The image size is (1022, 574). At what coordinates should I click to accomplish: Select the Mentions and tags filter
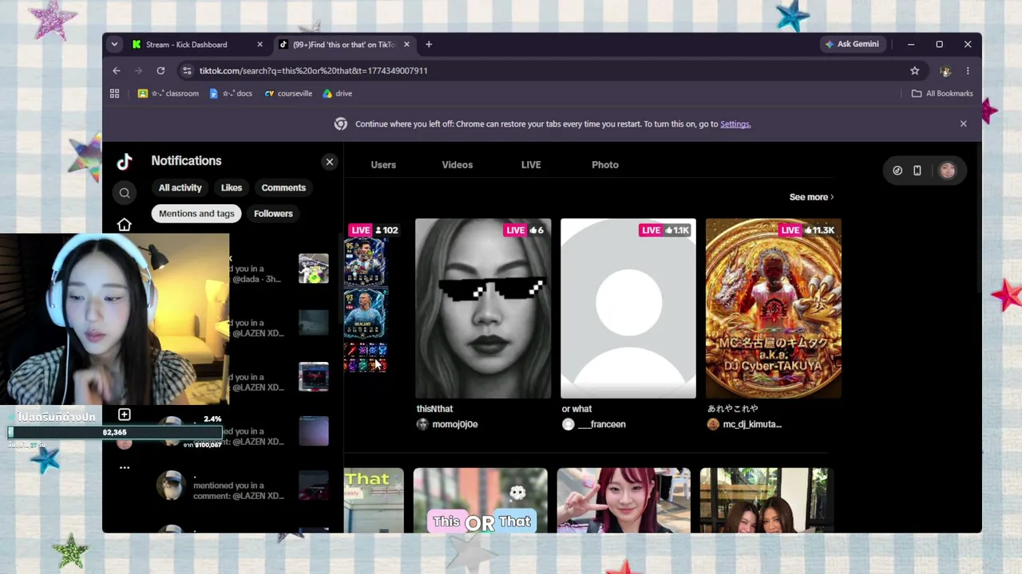[x=196, y=214]
